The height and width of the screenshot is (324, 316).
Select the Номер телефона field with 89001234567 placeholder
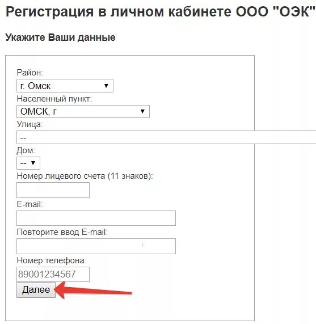tap(53, 275)
